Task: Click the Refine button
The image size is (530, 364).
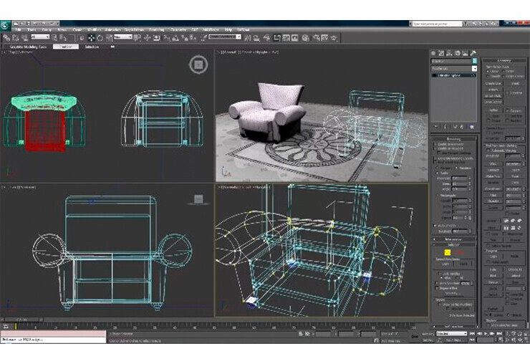Action: click(494, 110)
